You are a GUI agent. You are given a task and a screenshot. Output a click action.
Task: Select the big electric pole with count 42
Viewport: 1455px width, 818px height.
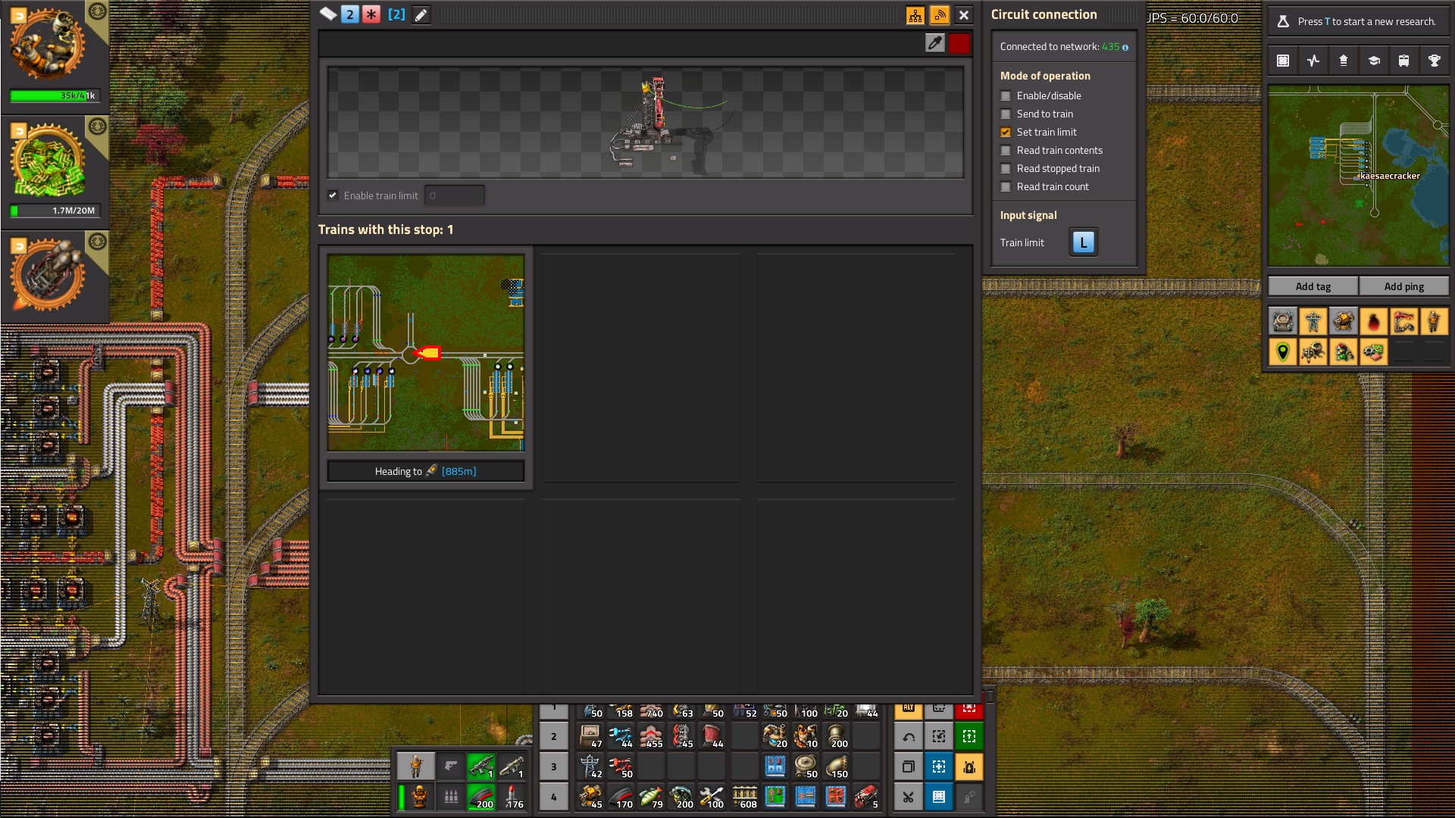(590, 766)
